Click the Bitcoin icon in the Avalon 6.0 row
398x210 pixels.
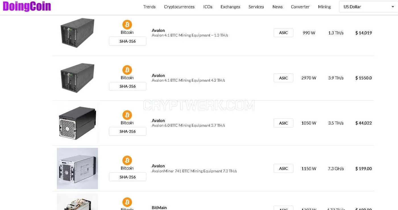pyautogui.click(x=127, y=115)
